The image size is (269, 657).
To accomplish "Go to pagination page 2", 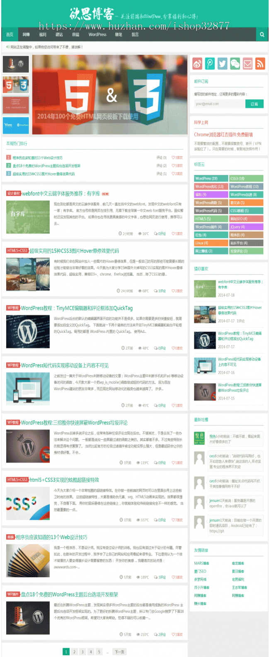I will click(x=74, y=652).
